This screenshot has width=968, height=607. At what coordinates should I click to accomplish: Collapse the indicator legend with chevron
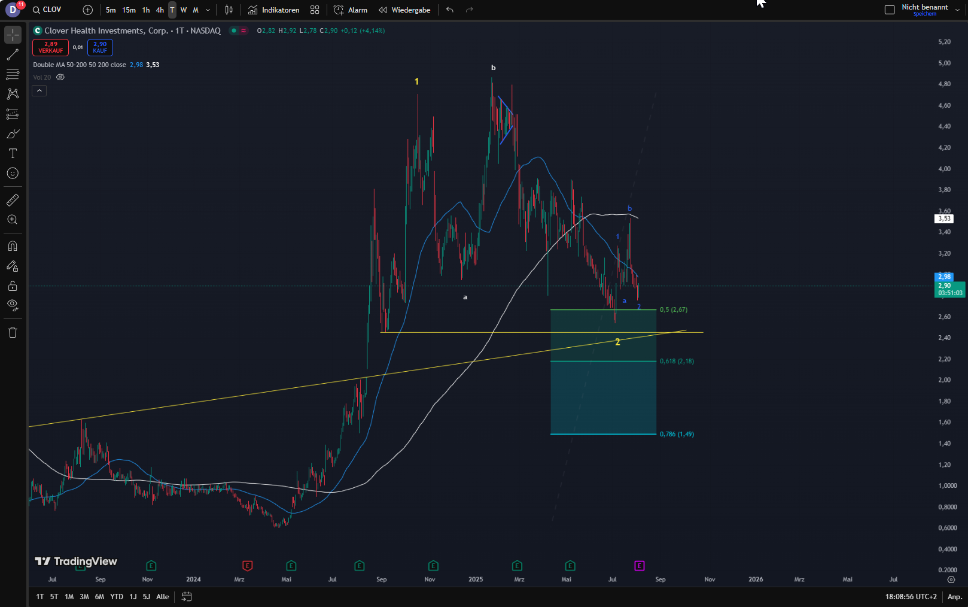[x=39, y=90]
